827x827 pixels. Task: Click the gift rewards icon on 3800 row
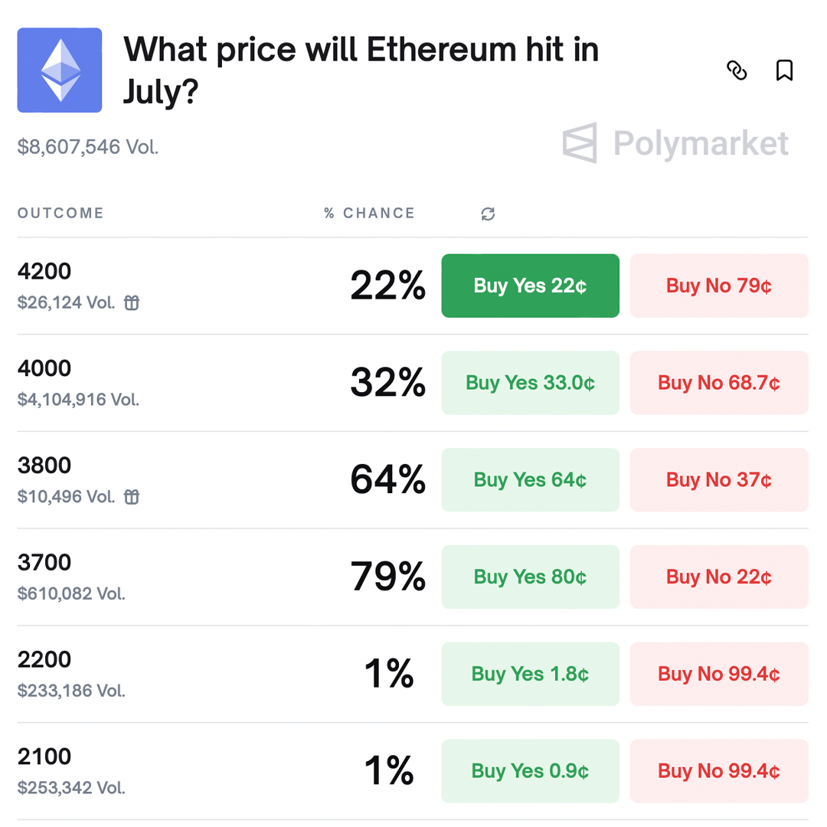click(x=132, y=497)
